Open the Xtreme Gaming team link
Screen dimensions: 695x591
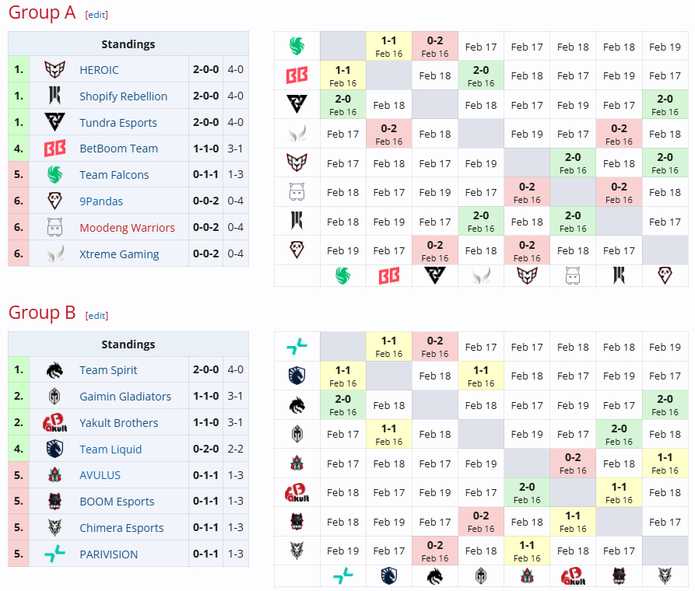119,254
